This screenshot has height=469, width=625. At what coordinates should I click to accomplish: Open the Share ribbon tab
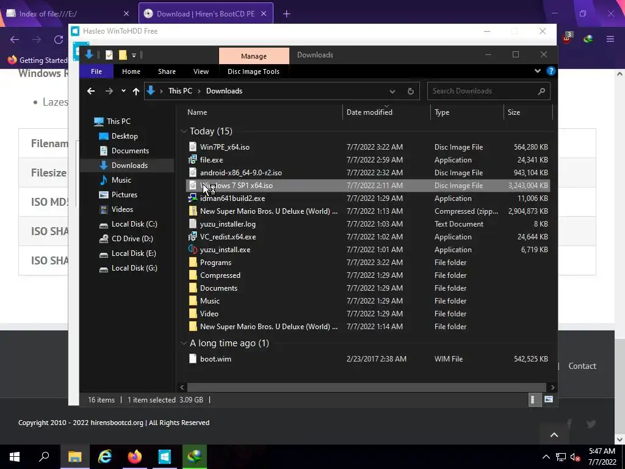tap(167, 71)
